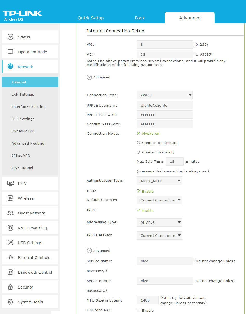Click the Security padlock icon
The image size is (246, 314).
point(10,287)
